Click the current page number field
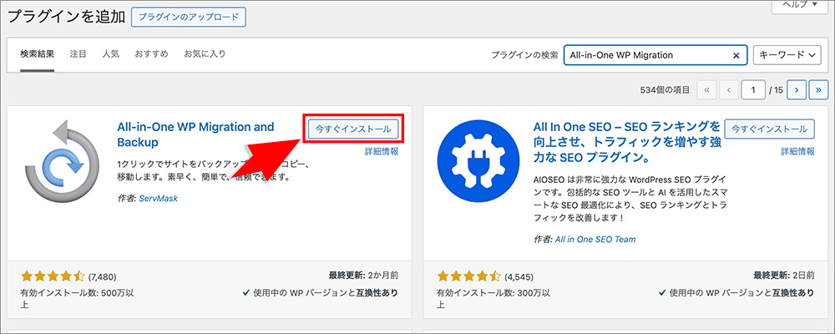 click(753, 90)
